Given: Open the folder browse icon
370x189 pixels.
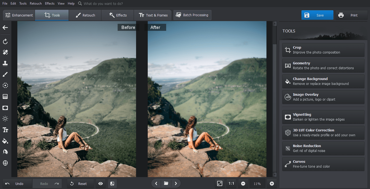Looking at the screenshot, I should click(166, 184).
